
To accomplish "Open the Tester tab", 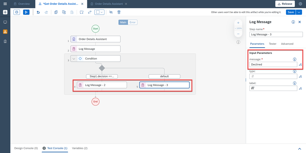I will [x=272, y=44].
